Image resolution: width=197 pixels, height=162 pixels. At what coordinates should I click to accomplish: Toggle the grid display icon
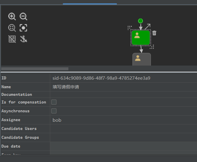point(12,39)
